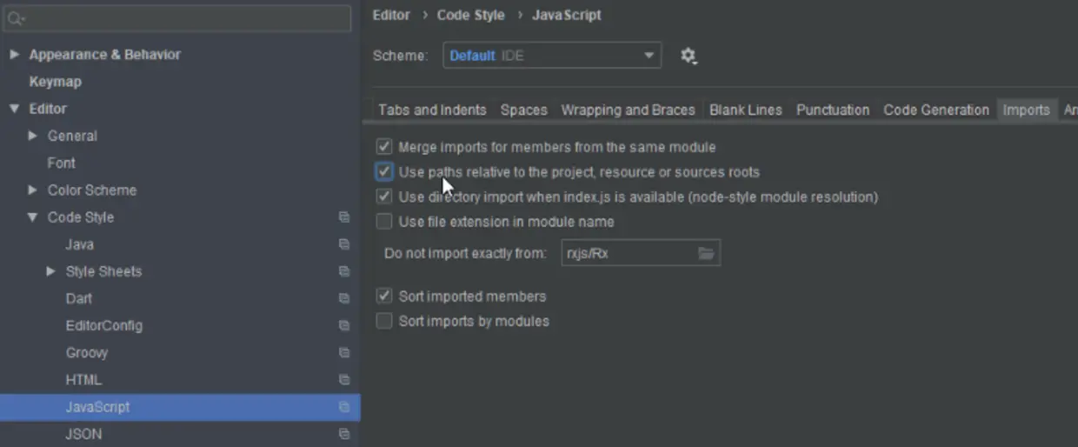Image resolution: width=1078 pixels, height=447 pixels.
Task: Expand the Color Scheme tree node
Action: point(32,190)
